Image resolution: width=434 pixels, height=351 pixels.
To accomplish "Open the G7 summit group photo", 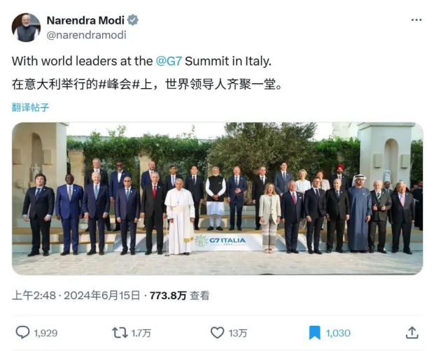I will (217, 199).
